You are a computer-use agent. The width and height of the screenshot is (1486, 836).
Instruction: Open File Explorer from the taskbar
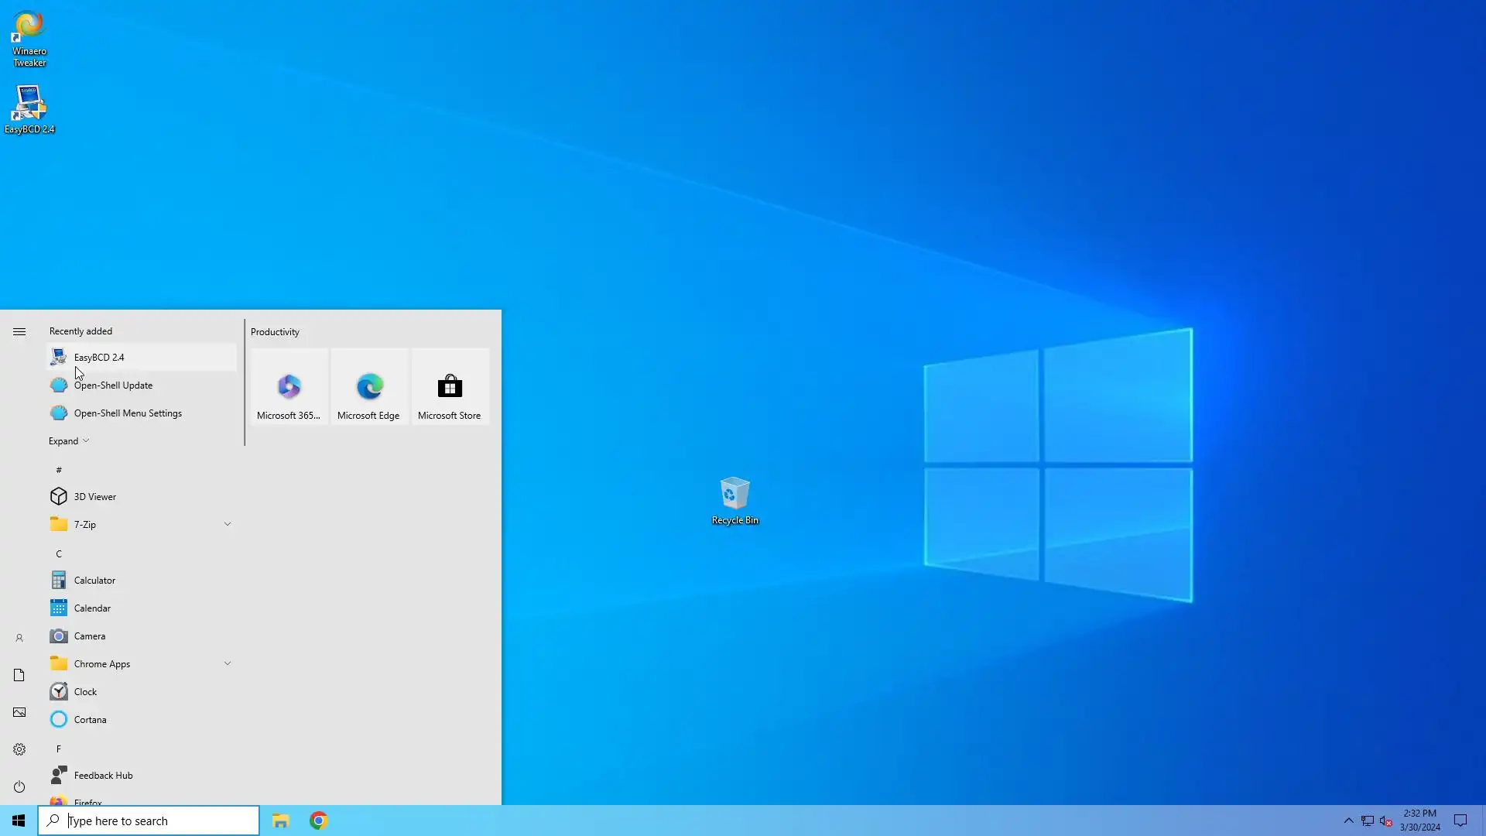pos(280,821)
